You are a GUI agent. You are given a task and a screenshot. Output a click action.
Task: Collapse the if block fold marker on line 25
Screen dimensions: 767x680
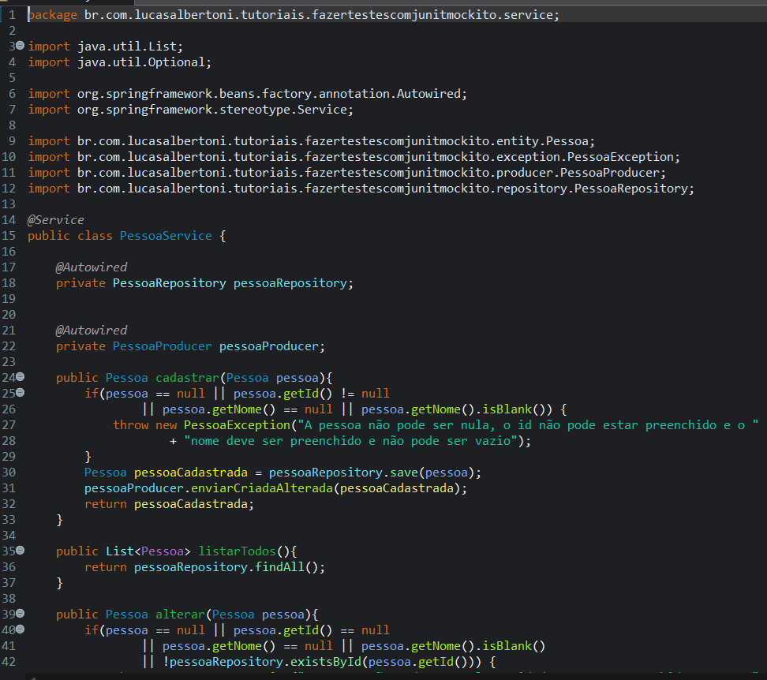click(x=19, y=393)
